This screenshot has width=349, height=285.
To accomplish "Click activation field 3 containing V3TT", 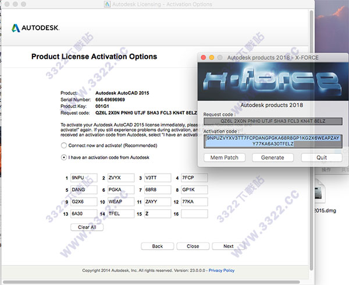I will 158,178.
